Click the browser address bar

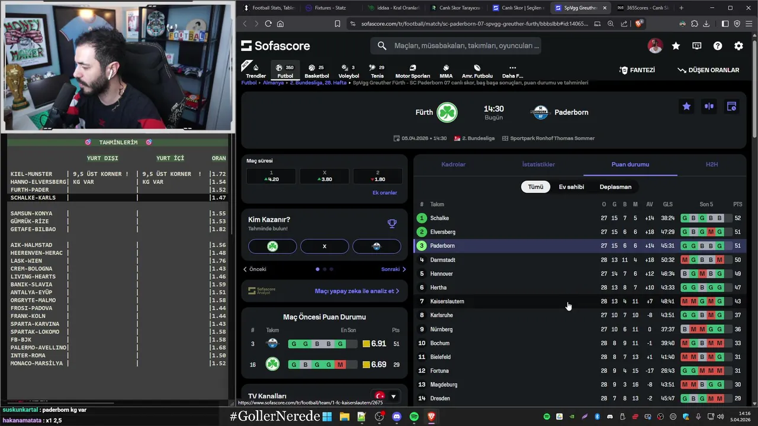[474, 24]
